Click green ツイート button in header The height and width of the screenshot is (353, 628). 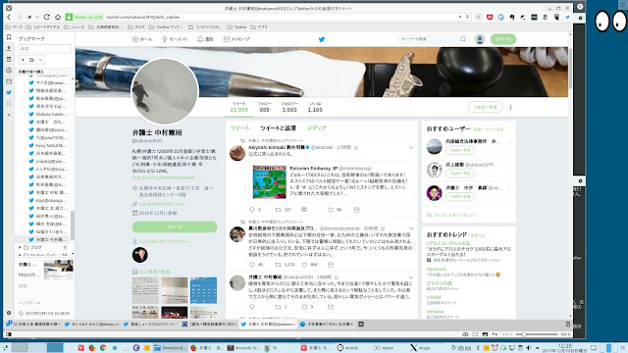click(503, 39)
